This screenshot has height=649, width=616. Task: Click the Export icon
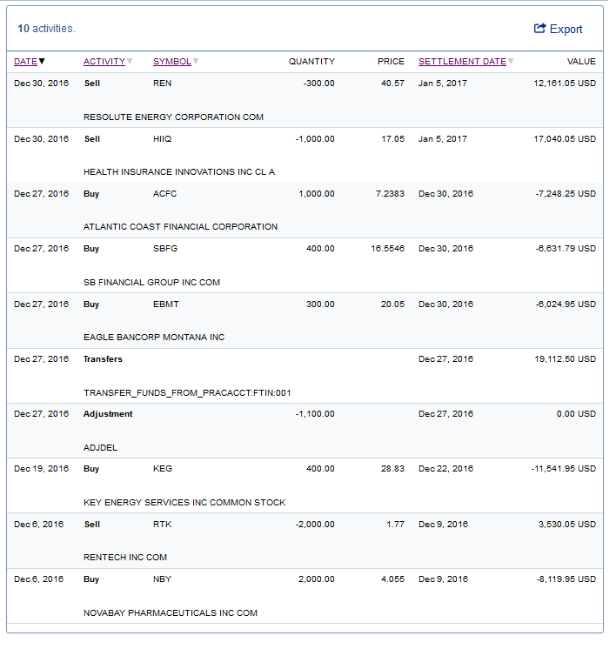(539, 29)
